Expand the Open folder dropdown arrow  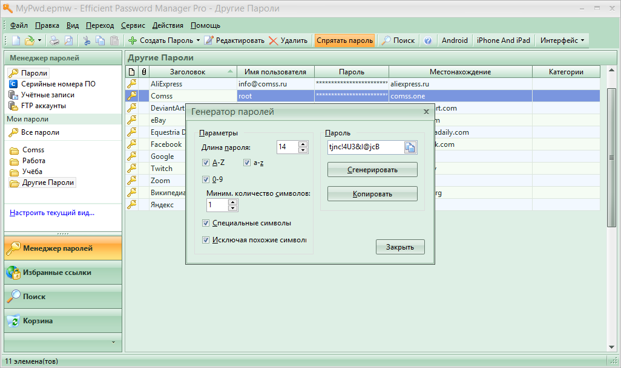click(x=39, y=40)
